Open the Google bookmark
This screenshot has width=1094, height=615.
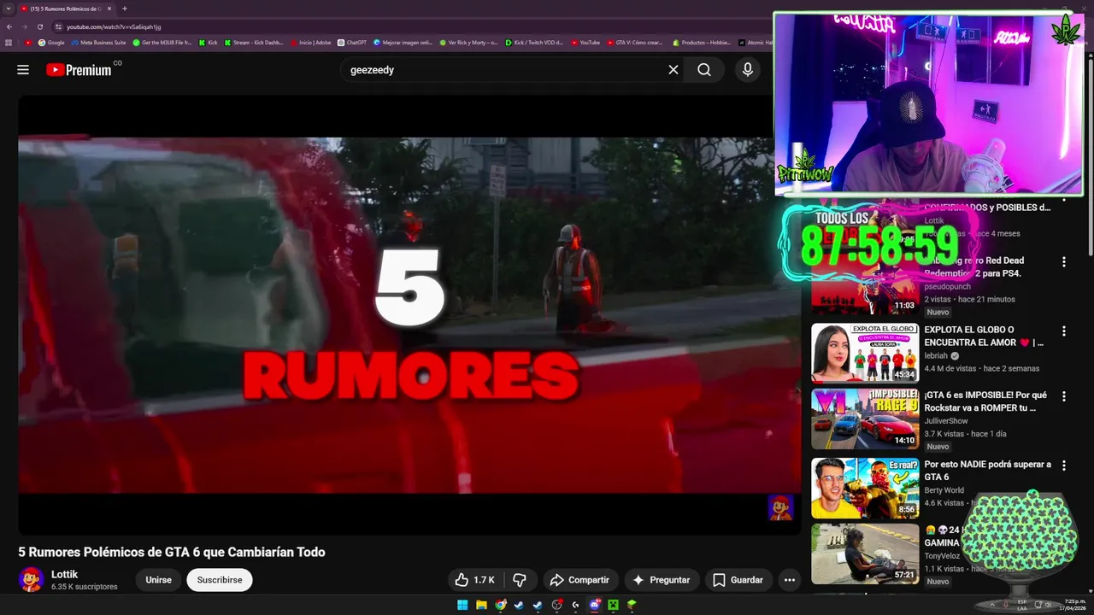pyautogui.click(x=51, y=42)
